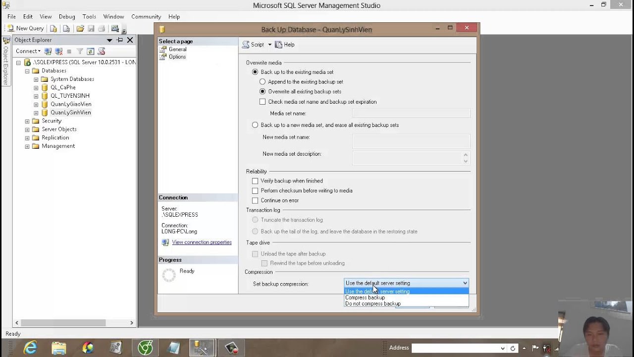Open File Explorer from the taskbar

(59, 348)
